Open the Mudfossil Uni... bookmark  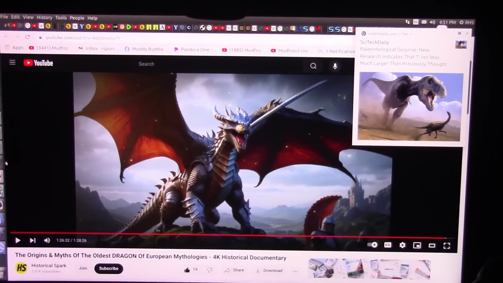coord(292,51)
